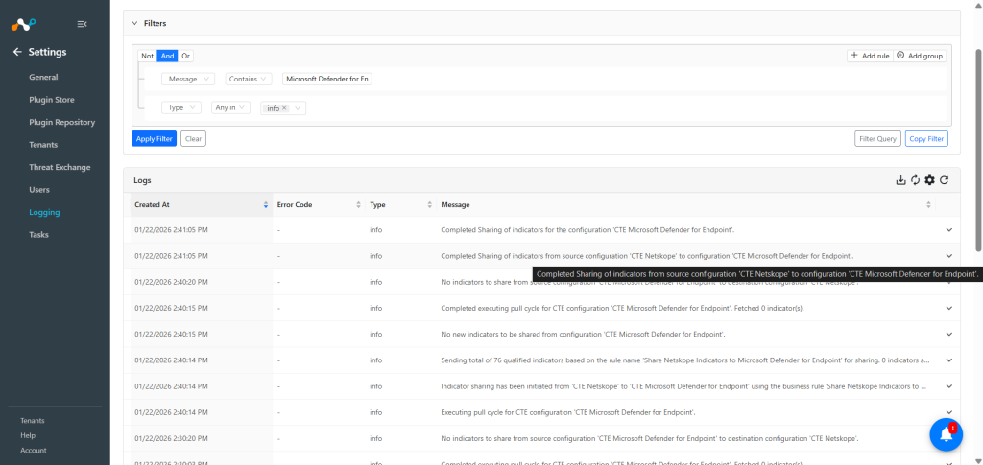Viewport: 983px width, 465px height.
Task: Open Plugin Store
Action: pyautogui.click(x=52, y=100)
